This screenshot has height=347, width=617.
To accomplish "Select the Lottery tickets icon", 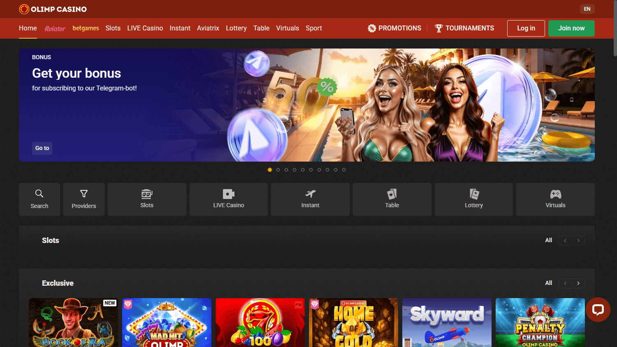I will (473, 193).
